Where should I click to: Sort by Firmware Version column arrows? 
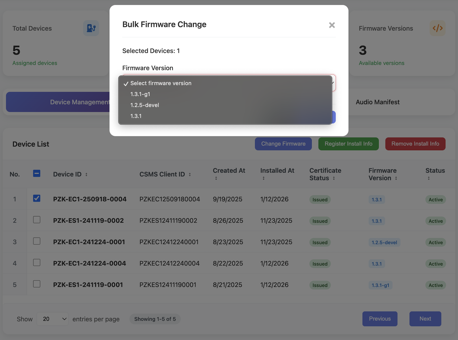396,178
